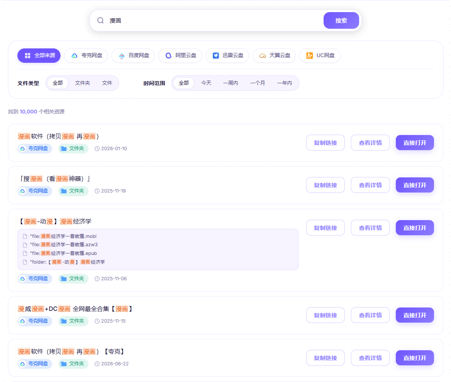Open the 漫威漫画+DC漫画 全网最全合集 title
451x382 pixels.
[75, 309]
